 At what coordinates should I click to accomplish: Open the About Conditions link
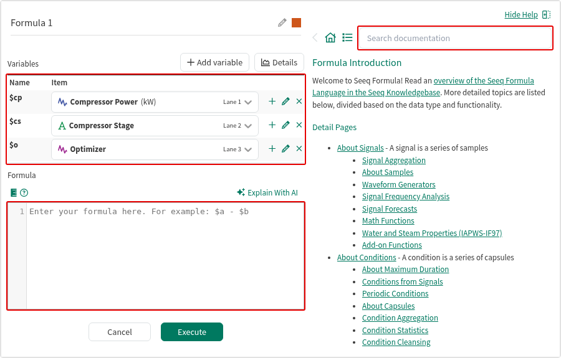(x=367, y=258)
